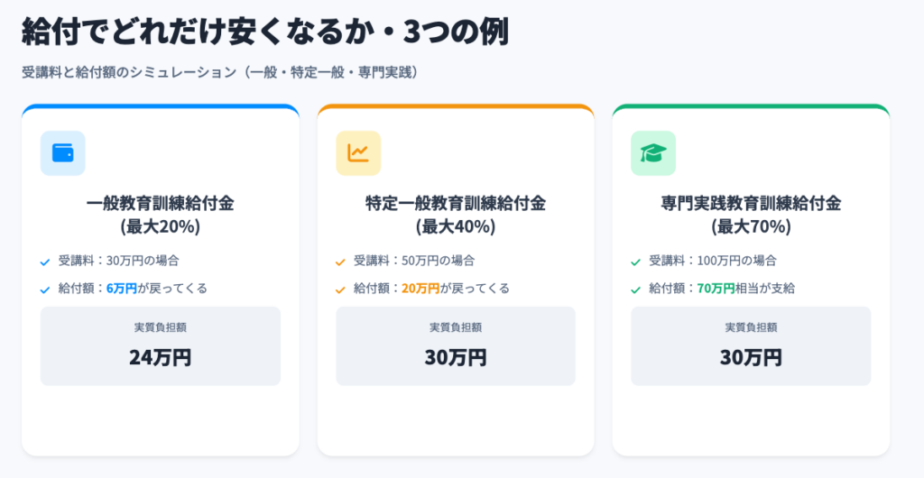Click the blue checkmark beside 給付額：6万円
The width and height of the screenshot is (924, 478).
click(45, 290)
